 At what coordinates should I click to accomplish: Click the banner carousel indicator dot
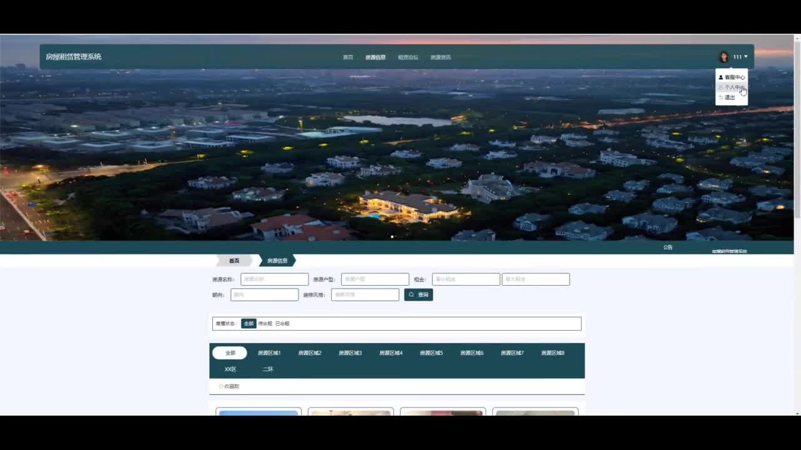392,237
